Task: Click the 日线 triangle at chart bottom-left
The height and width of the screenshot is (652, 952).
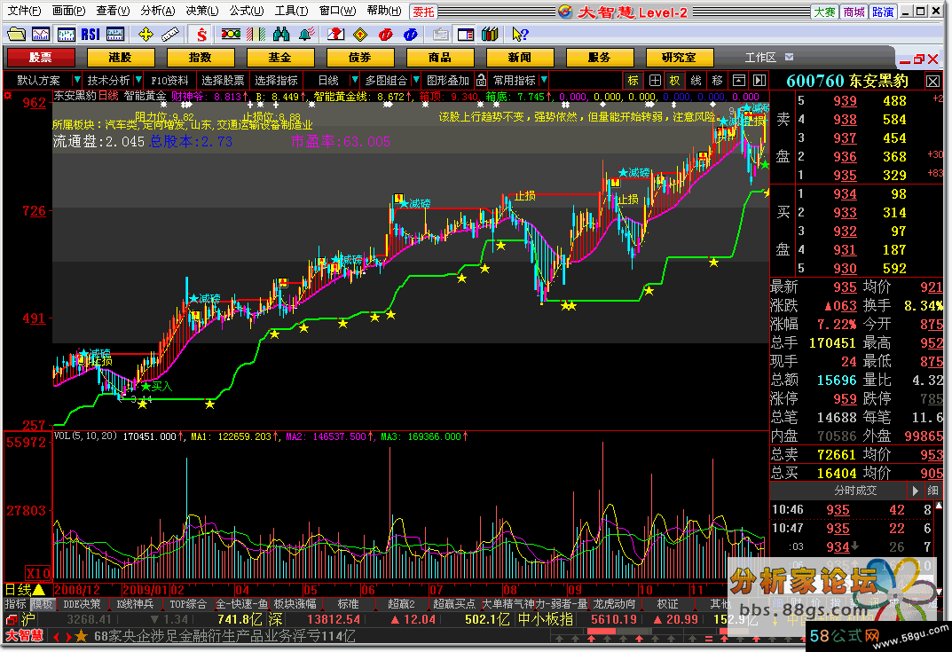Action: (39, 590)
